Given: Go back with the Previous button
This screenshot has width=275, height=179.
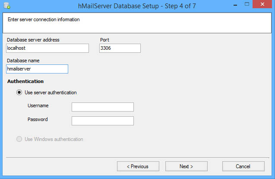Looking at the screenshot, I should [x=138, y=166].
